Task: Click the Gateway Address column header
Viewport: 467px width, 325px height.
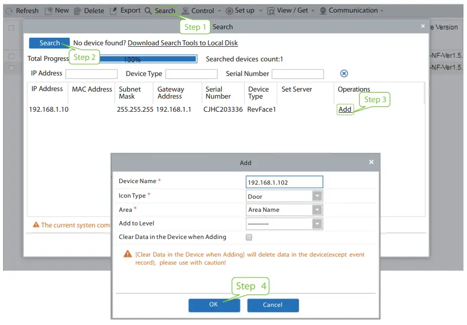Action: pos(171,93)
